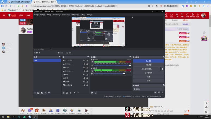Viewport: 211px width, 119px height.
Task: Open source properties gear in Sources panel
Action: (x=71, y=93)
